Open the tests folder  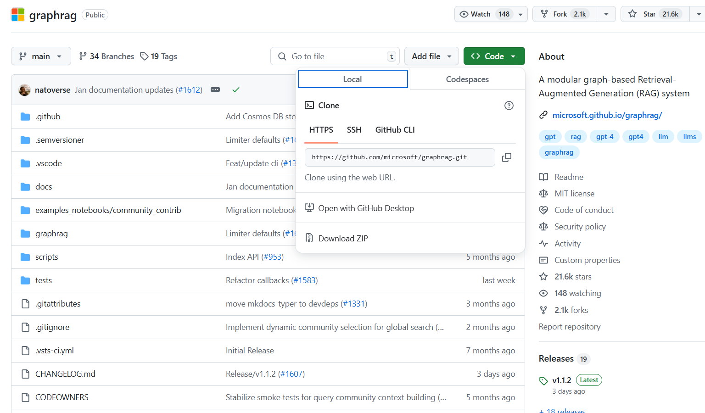pos(44,280)
